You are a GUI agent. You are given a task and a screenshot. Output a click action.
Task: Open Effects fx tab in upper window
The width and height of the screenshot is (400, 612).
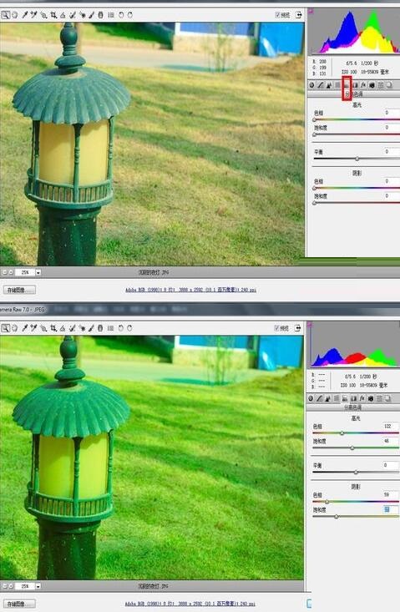[x=363, y=85]
